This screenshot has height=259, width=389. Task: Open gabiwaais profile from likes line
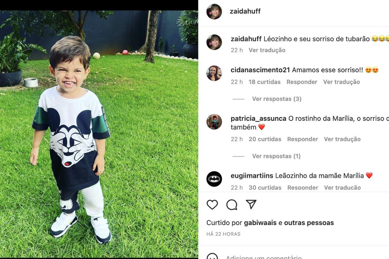point(260,223)
